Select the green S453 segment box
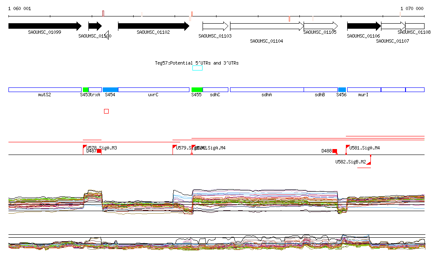 [85, 90]
